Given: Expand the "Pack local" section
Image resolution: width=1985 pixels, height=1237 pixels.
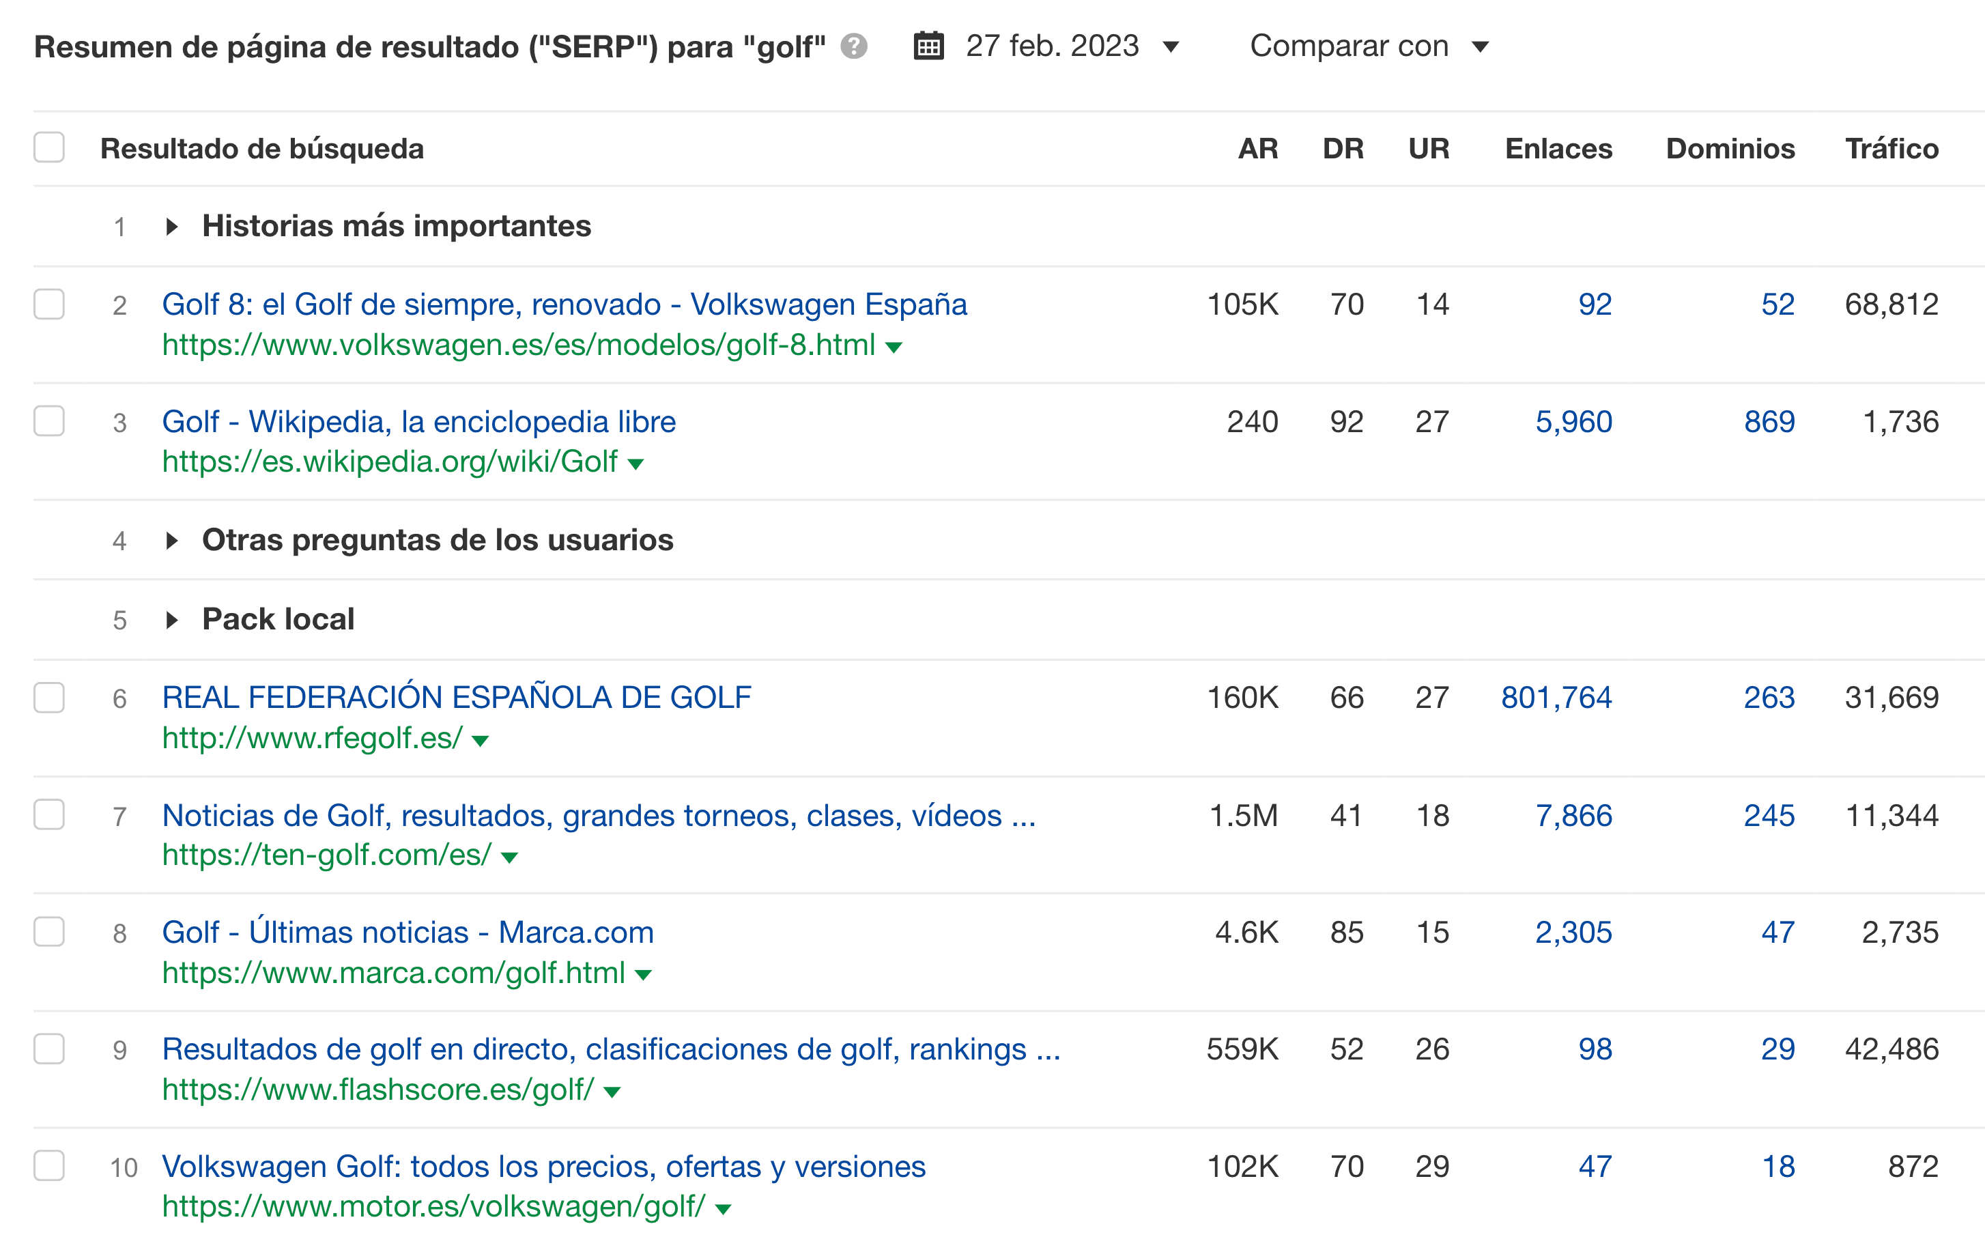Looking at the screenshot, I should pos(173,619).
